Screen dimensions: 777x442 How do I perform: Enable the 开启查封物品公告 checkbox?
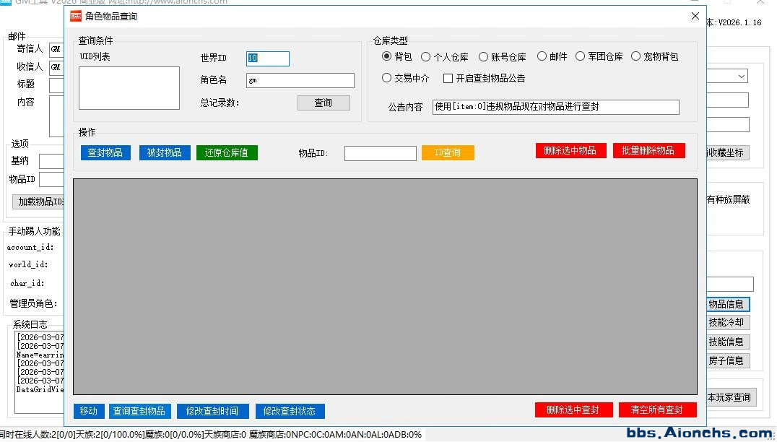tap(448, 78)
